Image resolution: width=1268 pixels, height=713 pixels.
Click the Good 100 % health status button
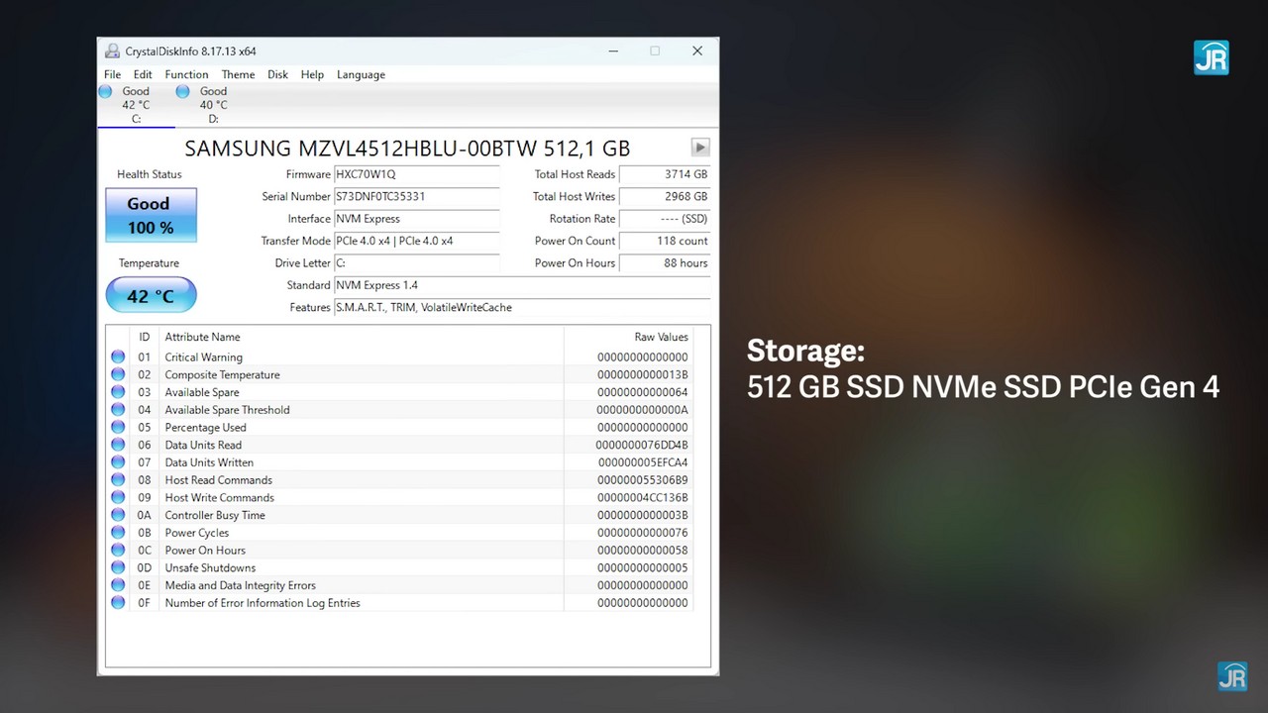coord(151,215)
